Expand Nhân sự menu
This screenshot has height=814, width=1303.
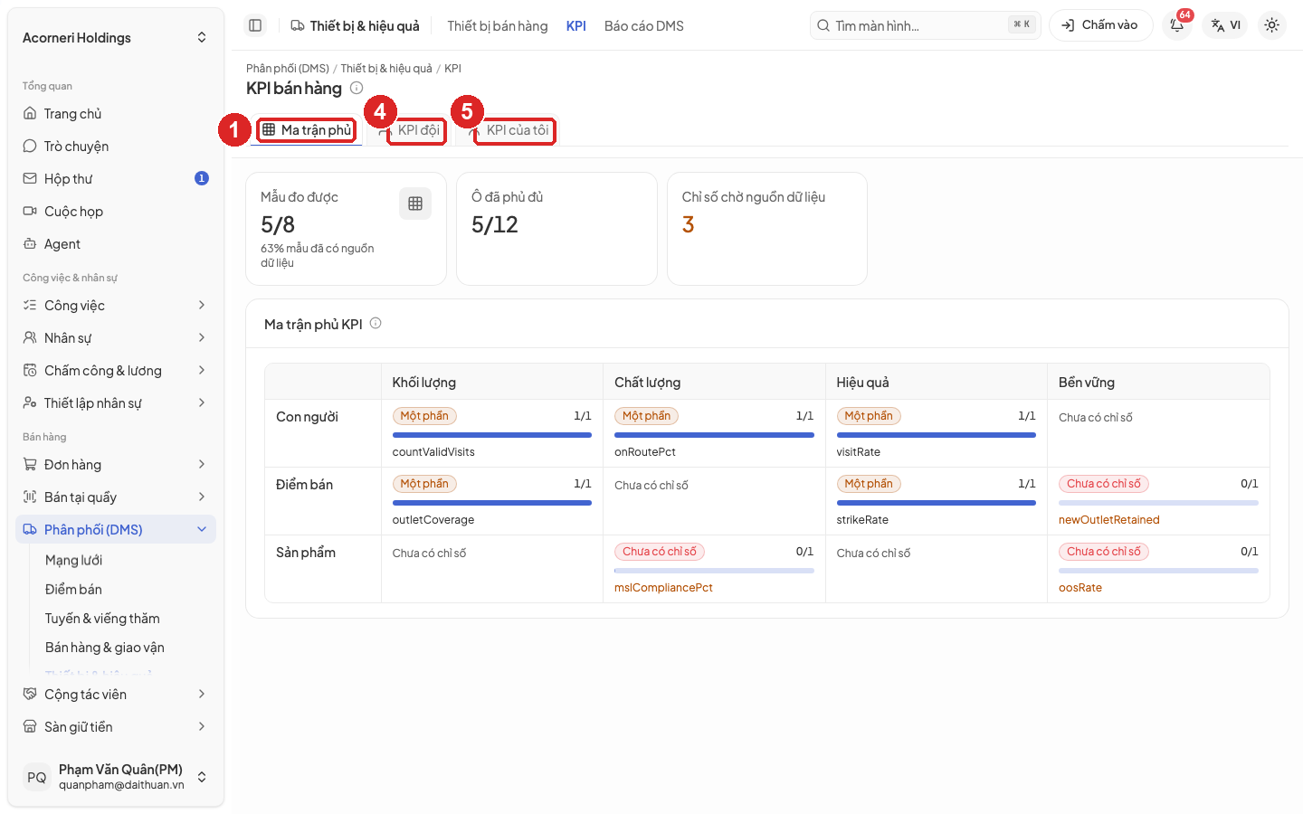pos(116,338)
